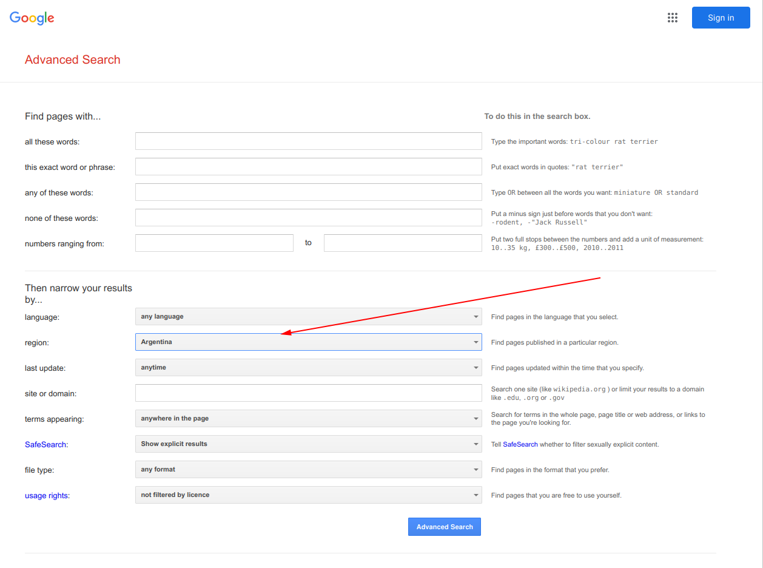Focus the 'none of these words' field
Image resolution: width=763 pixels, height=568 pixels.
tap(309, 218)
